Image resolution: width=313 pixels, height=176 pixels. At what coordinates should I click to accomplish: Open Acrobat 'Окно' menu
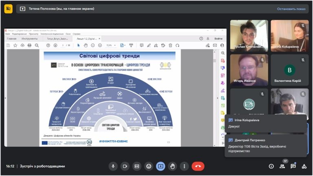[68, 34]
